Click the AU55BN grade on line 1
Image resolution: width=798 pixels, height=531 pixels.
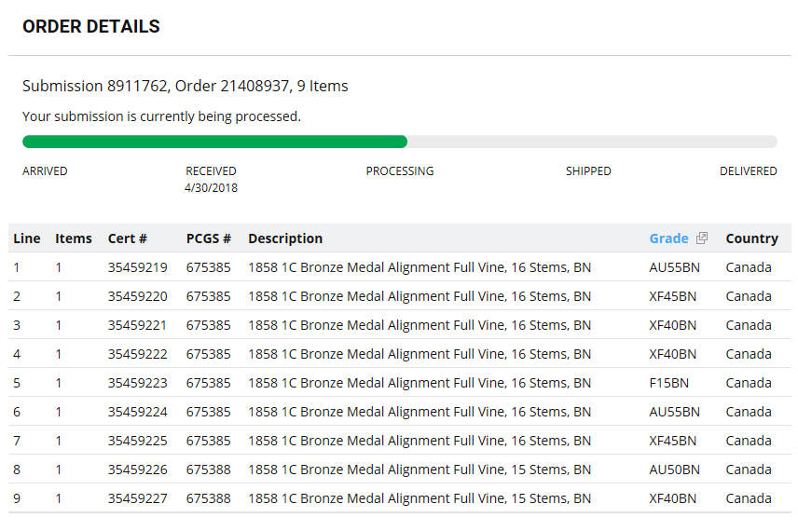tap(674, 267)
